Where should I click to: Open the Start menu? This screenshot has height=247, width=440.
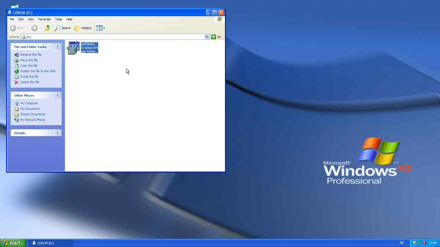click(x=13, y=243)
